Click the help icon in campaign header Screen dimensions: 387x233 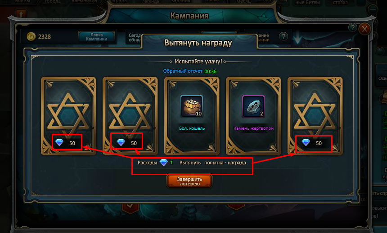pos(283,37)
